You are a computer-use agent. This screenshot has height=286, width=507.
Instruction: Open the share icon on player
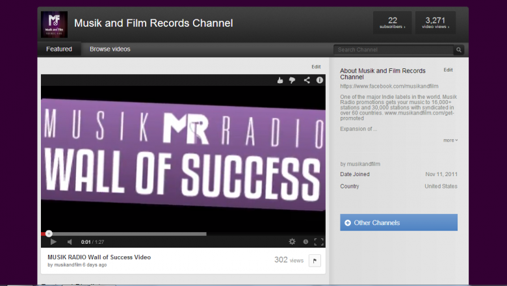coord(307,80)
